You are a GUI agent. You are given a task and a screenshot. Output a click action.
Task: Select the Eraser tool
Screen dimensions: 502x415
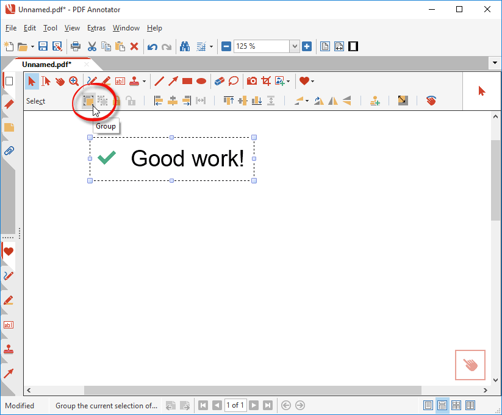tap(220, 81)
